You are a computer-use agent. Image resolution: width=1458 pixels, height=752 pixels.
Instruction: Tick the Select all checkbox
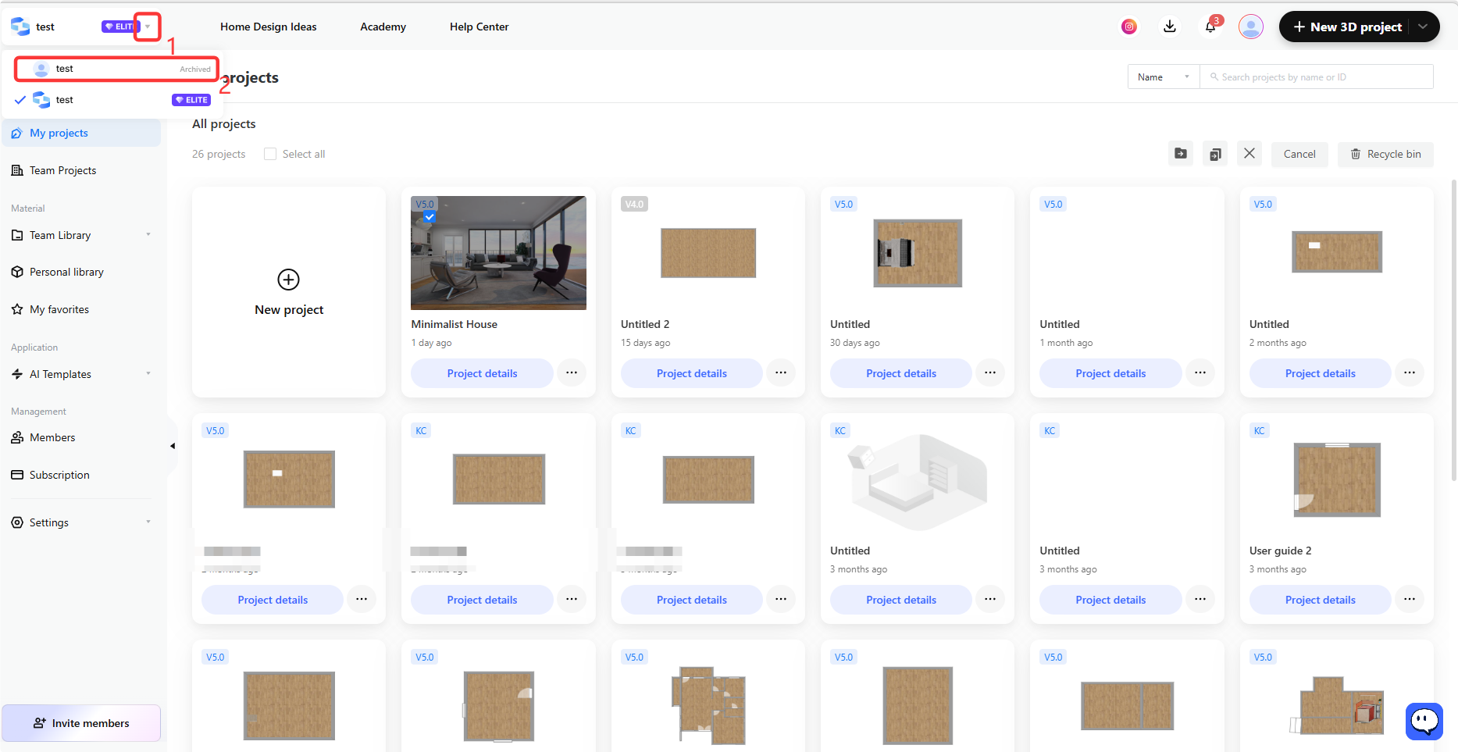coord(270,154)
